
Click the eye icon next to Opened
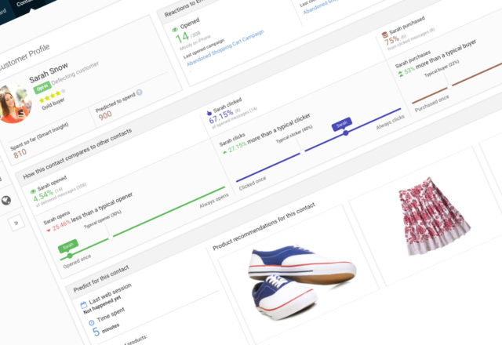174,30
